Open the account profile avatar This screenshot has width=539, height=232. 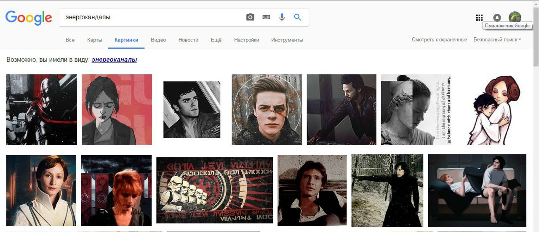click(x=515, y=17)
